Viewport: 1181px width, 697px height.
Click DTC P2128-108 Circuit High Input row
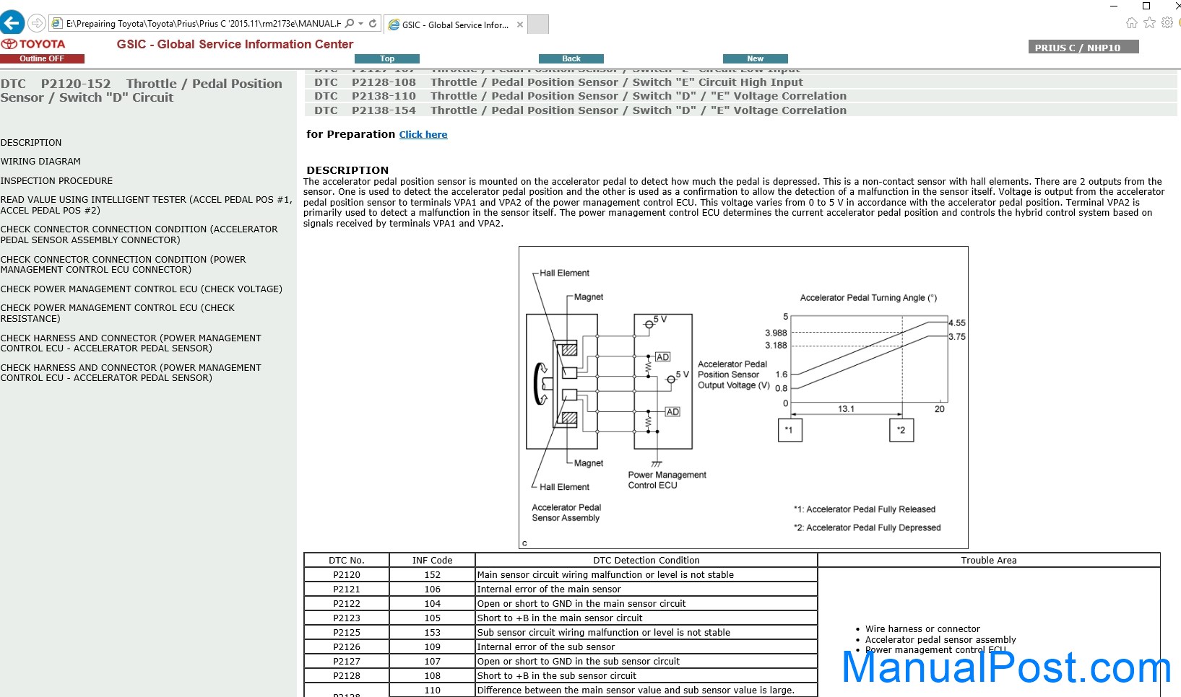point(740,82)
